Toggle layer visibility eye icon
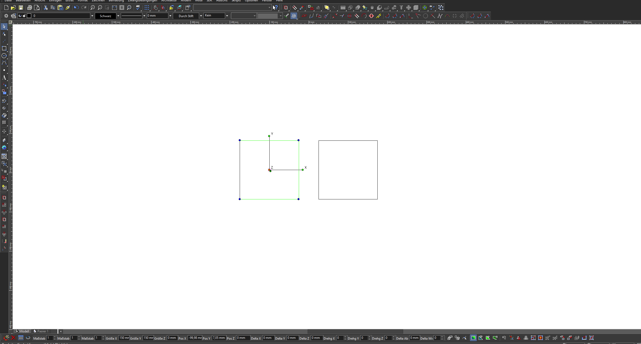This screenshot has height=344, width=641. point(20,16)
